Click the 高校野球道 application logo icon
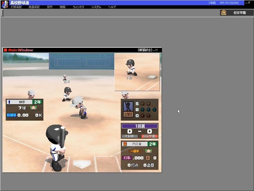This screenshot has height=191, width=254. (x=5, y=4)
